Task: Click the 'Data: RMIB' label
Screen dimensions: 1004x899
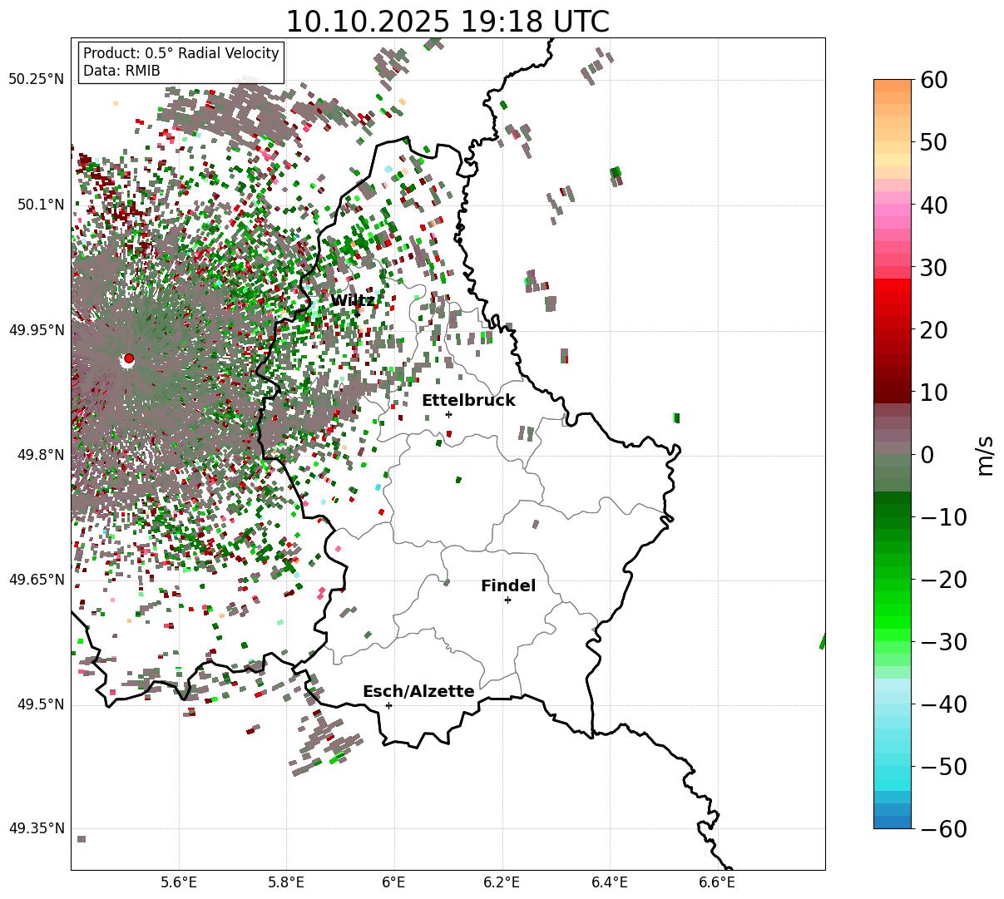Action: click(x=121, y=72)
